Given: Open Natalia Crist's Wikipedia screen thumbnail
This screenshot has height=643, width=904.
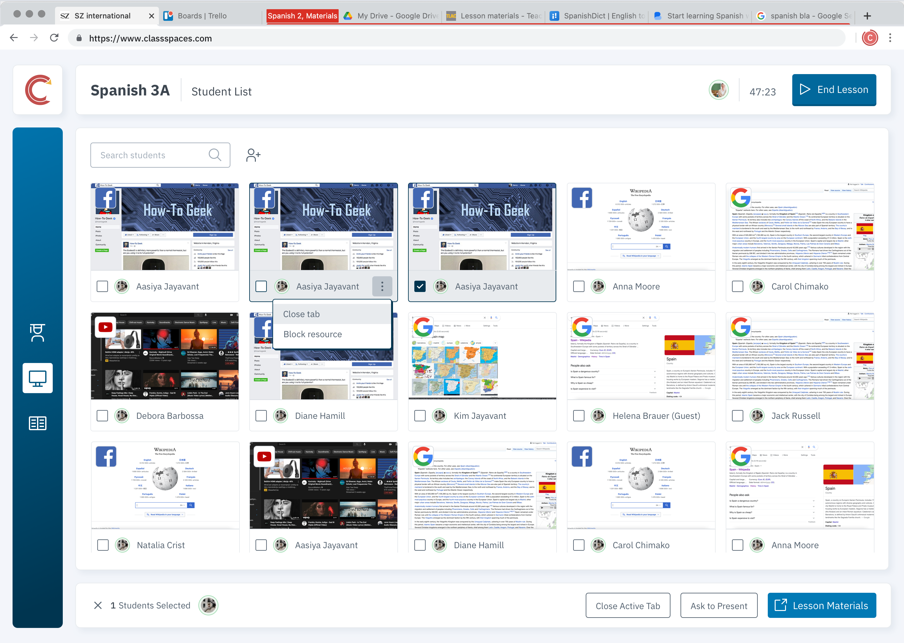Looking at the screenshot, I should click(165, 485).
